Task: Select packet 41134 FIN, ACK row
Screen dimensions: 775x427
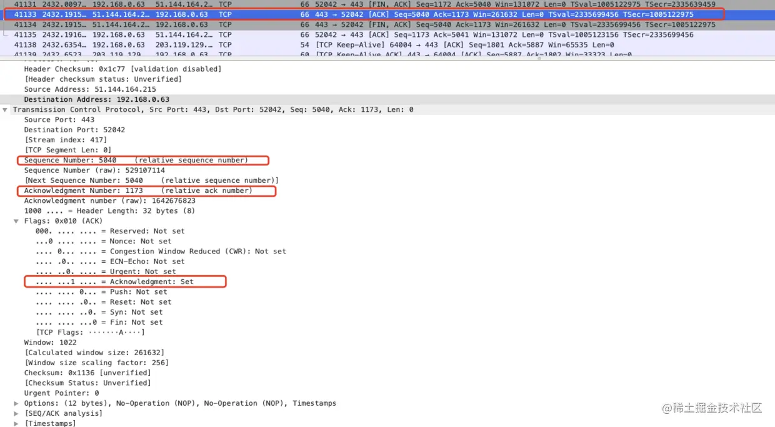Action: (x=387, y=24)
